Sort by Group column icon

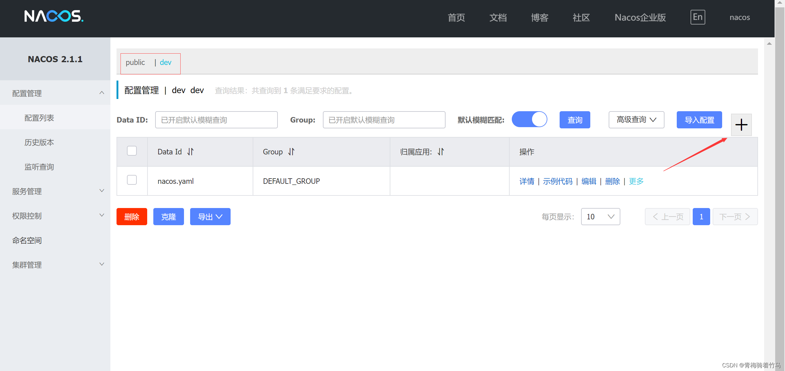(291, 152)
